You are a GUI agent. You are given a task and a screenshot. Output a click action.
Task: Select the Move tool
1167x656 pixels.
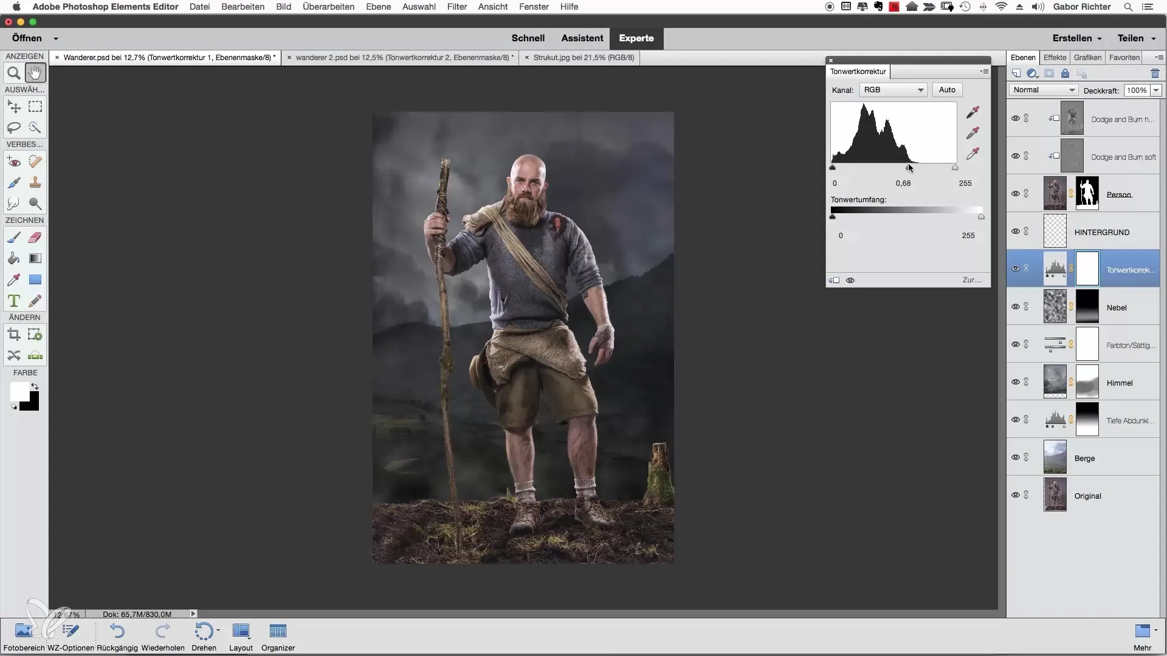pos(13,106)
